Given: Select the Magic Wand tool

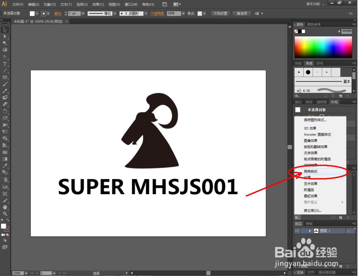Looking at the screenshot, I should coord(5,43).
